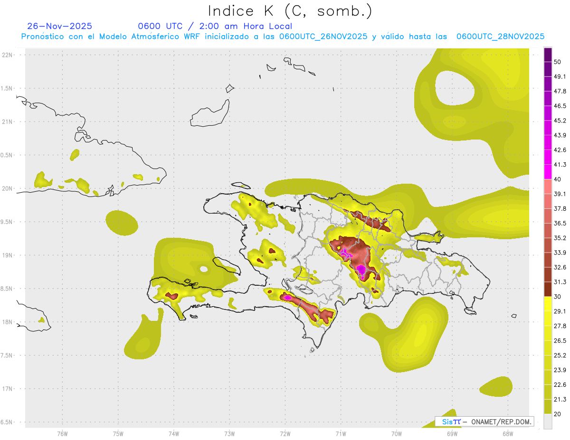Click the color scale value 45.2
The image size is (570, 440).
[560, 121]
